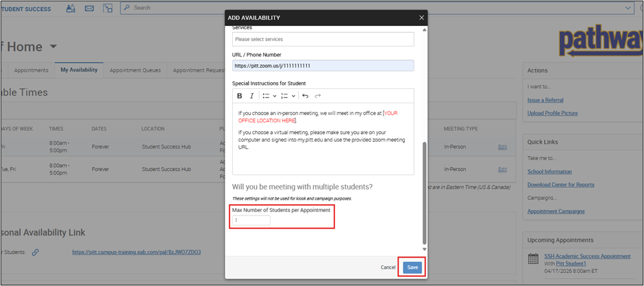The width and height of the screenshot is (644, 286).
Task: Insert a bulleted list in editor
Action: pos(266,96)
